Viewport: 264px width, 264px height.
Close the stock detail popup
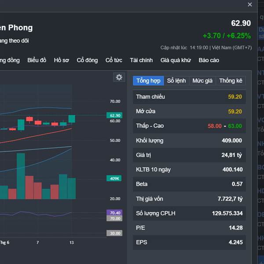coord(249,4)
